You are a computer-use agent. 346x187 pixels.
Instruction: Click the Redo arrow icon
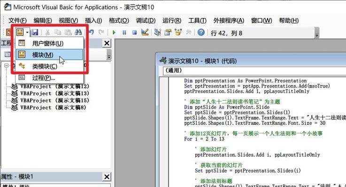point(101,33)
